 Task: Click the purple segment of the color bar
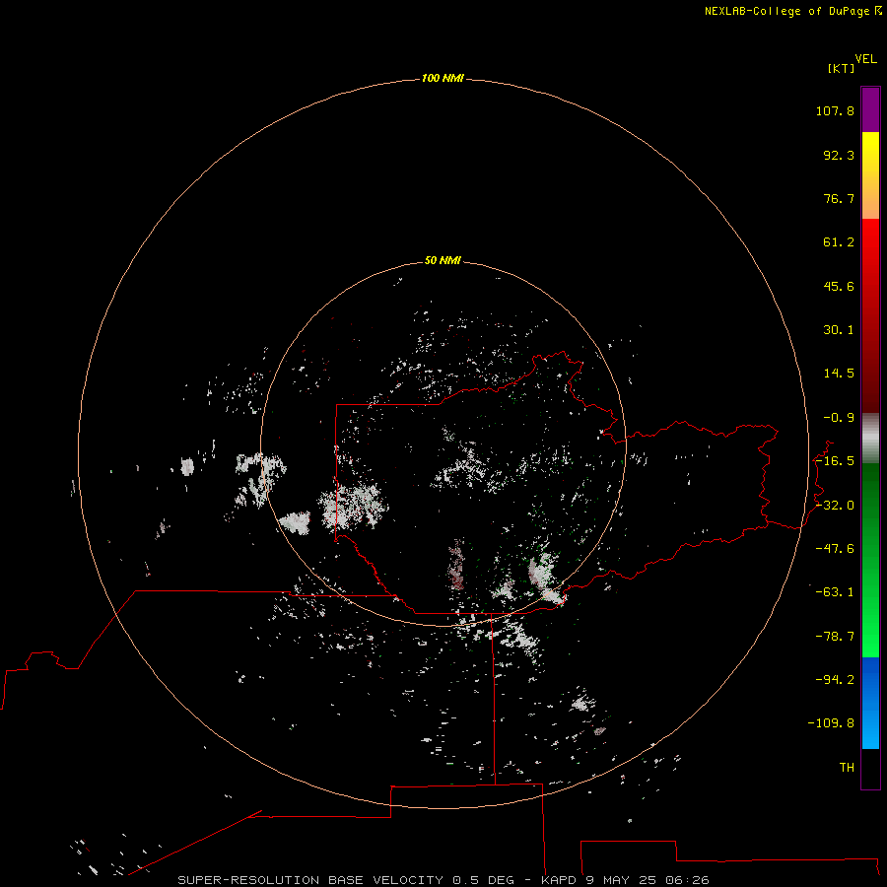[x=870, y=109]
